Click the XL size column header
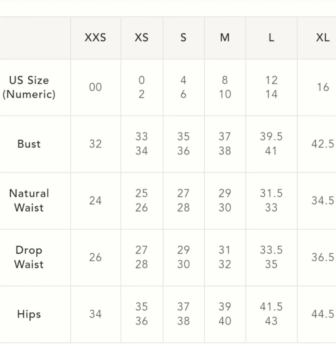 [x=323, y=37]
